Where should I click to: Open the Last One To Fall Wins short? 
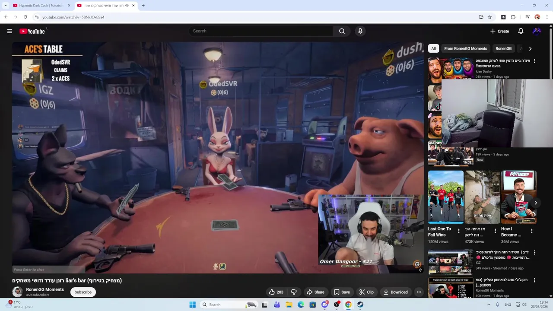click(445, 197)
